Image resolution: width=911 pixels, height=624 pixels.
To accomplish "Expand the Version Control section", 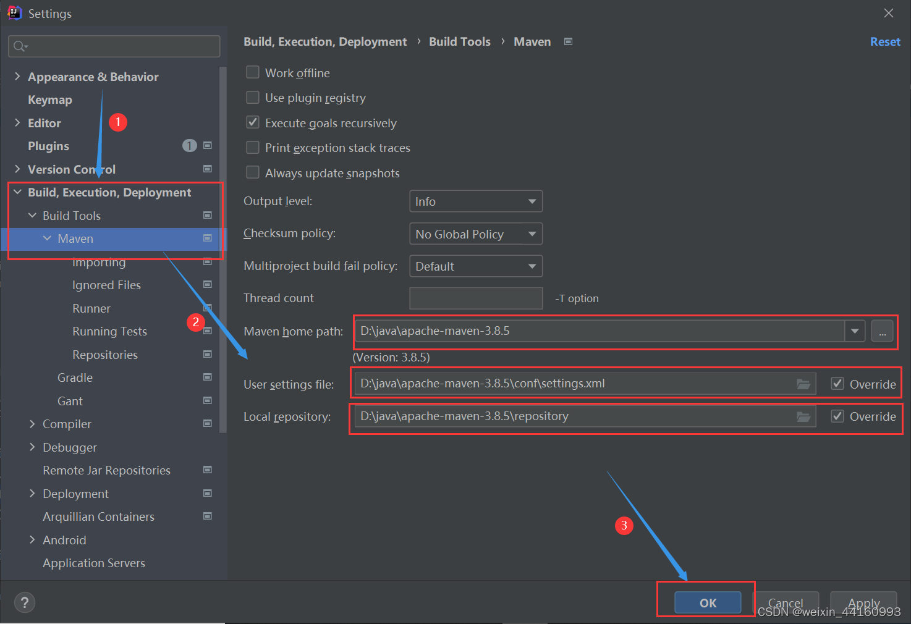I will (x=17, y=169).
